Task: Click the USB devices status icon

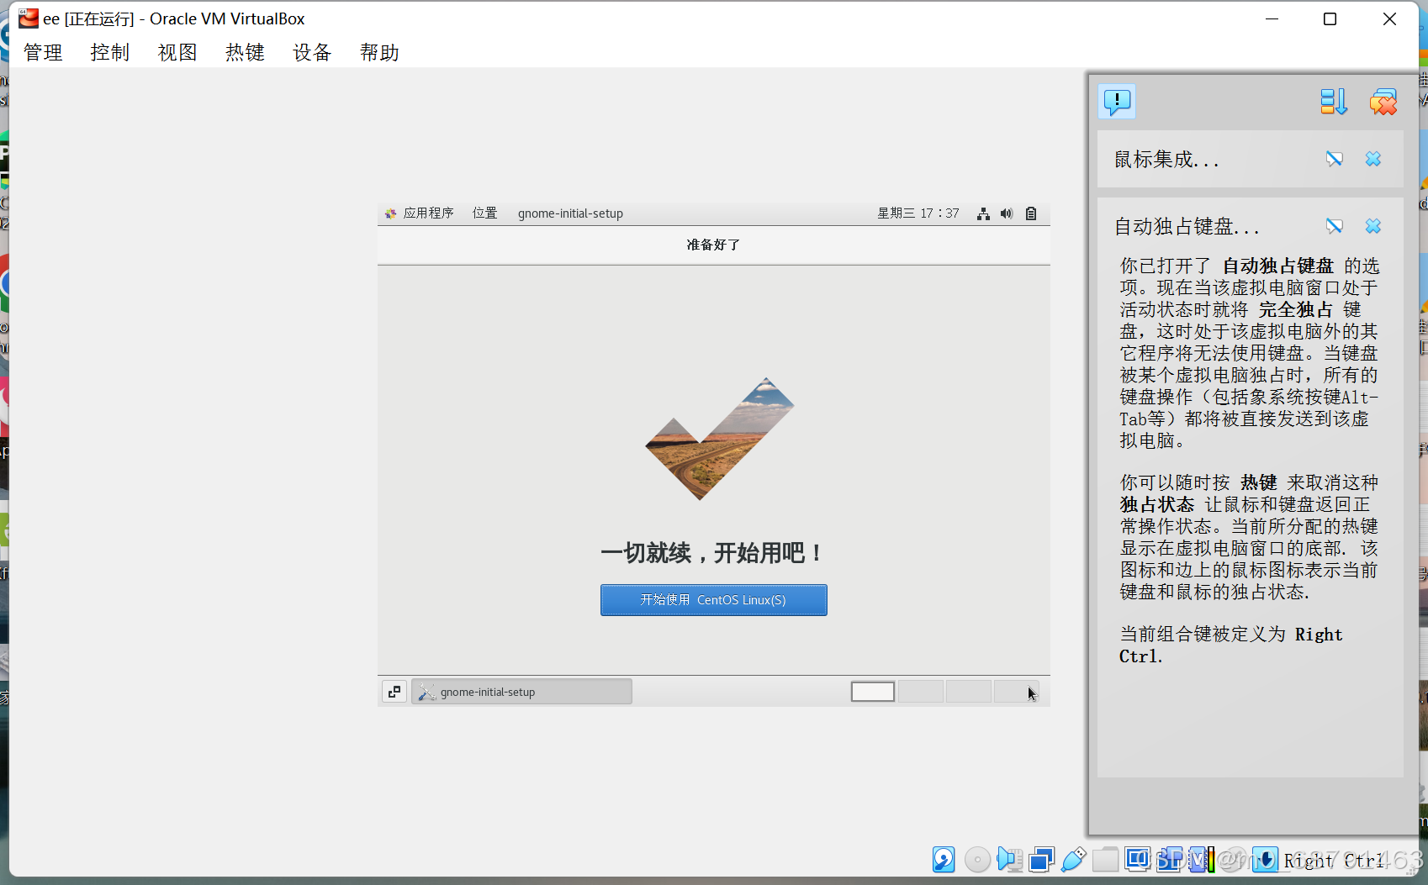Action: point(1074,859)
